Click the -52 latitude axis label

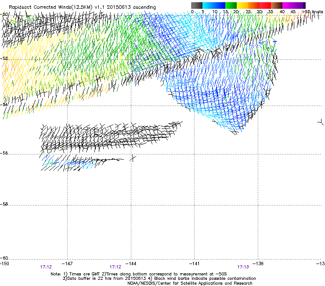(x=4, y=59)
